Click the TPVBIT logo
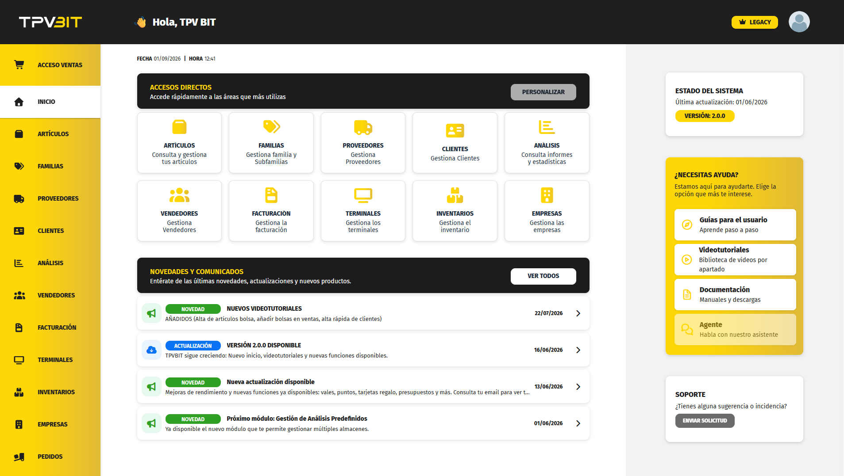 point(50,22)
